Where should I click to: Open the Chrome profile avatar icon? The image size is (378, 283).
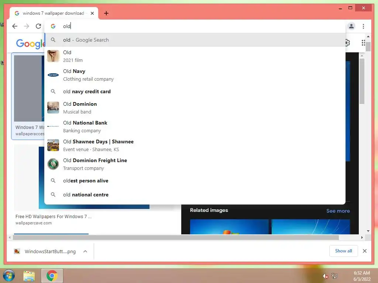click(x=351, y=26)
